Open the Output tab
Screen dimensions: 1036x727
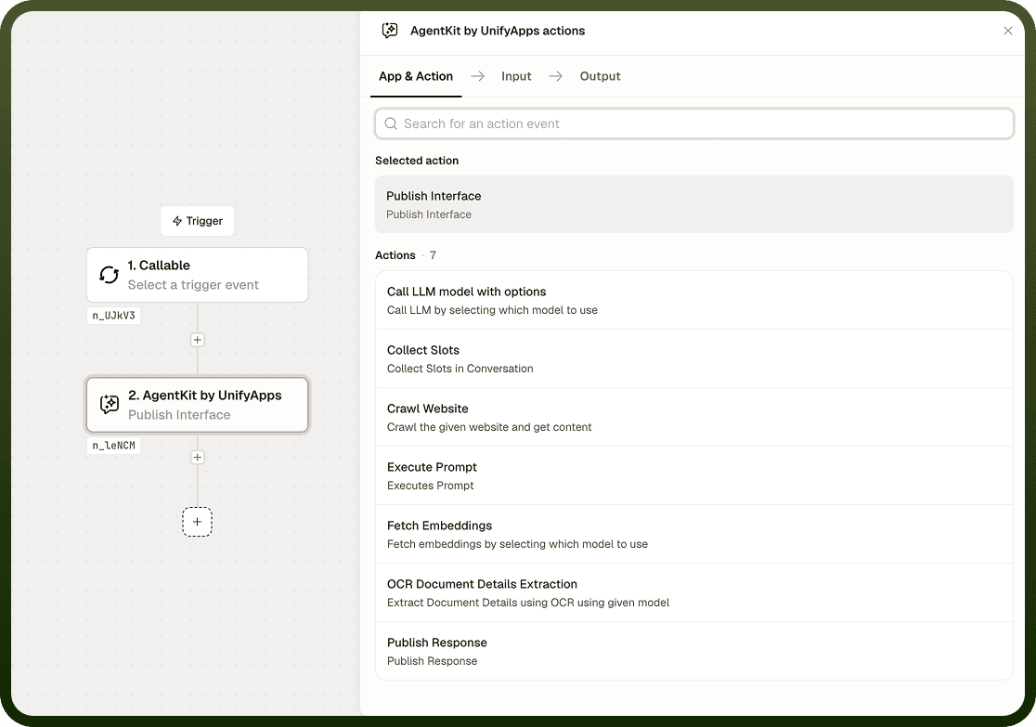tap(600, 76)
